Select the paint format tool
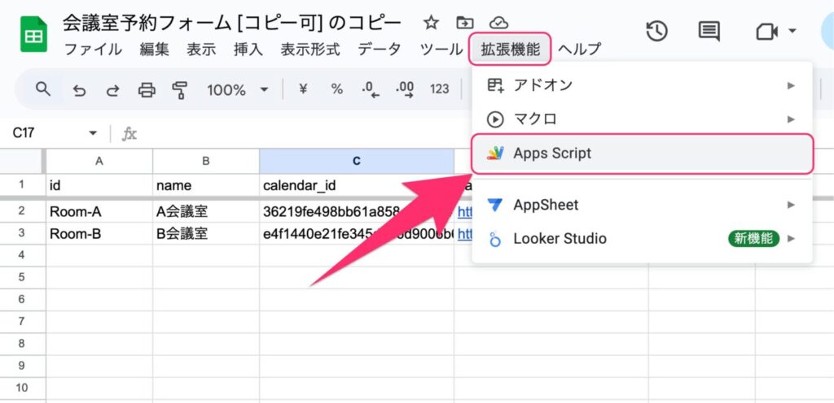 pos(180,90)
